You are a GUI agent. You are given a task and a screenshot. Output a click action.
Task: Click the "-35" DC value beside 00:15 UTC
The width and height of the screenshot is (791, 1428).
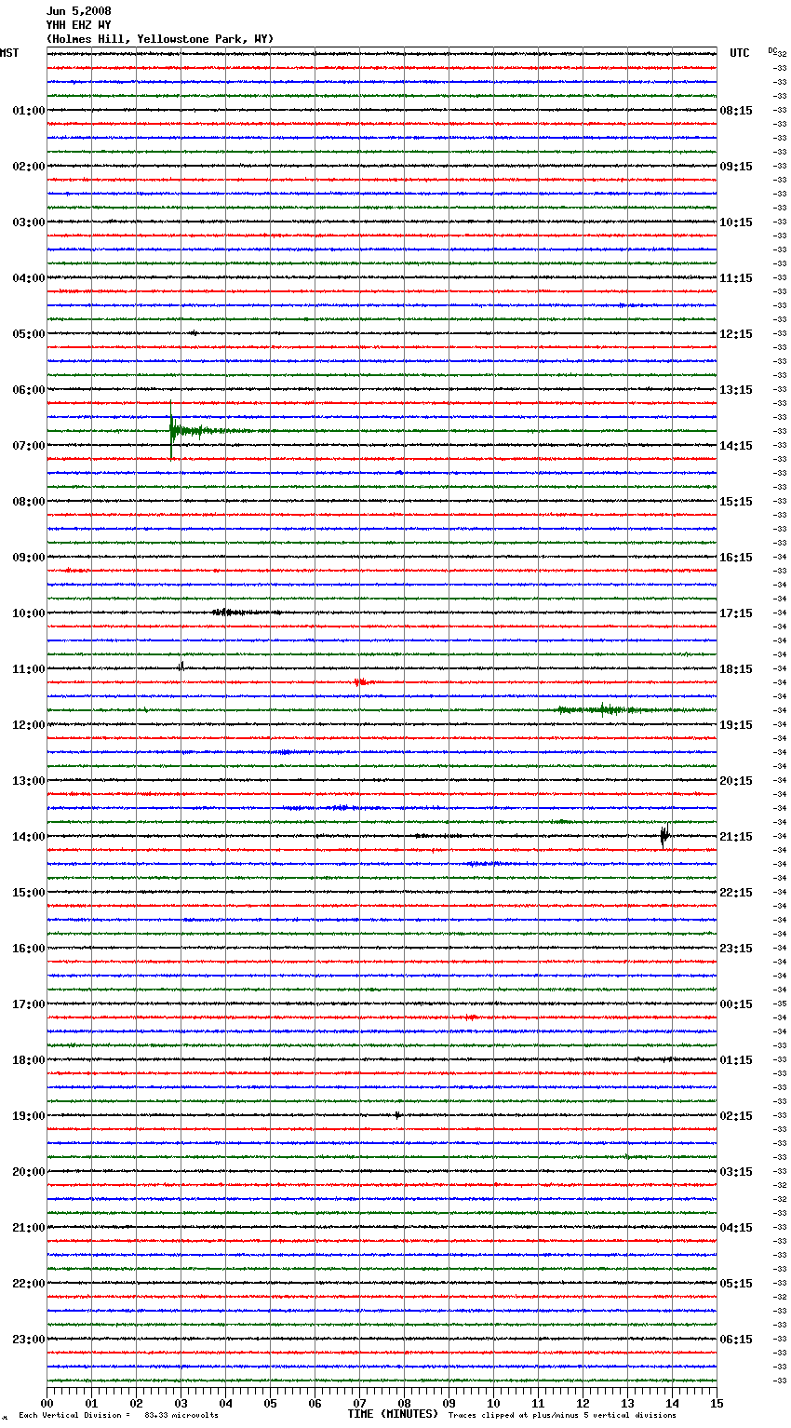[x=781, y=1004]
